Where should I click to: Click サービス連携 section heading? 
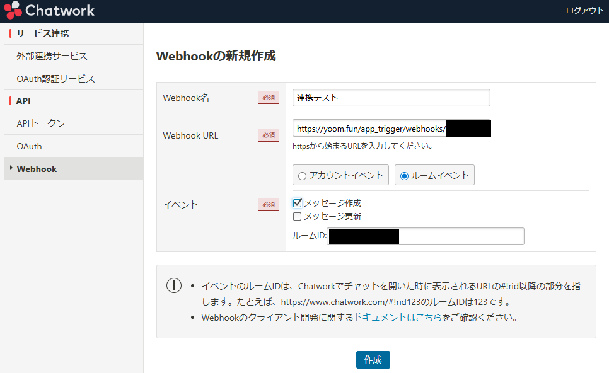pos(43,33)
